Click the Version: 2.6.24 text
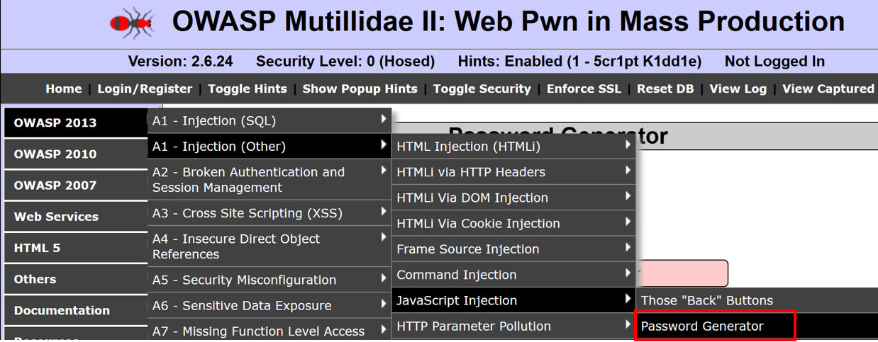 click(180, 62)
